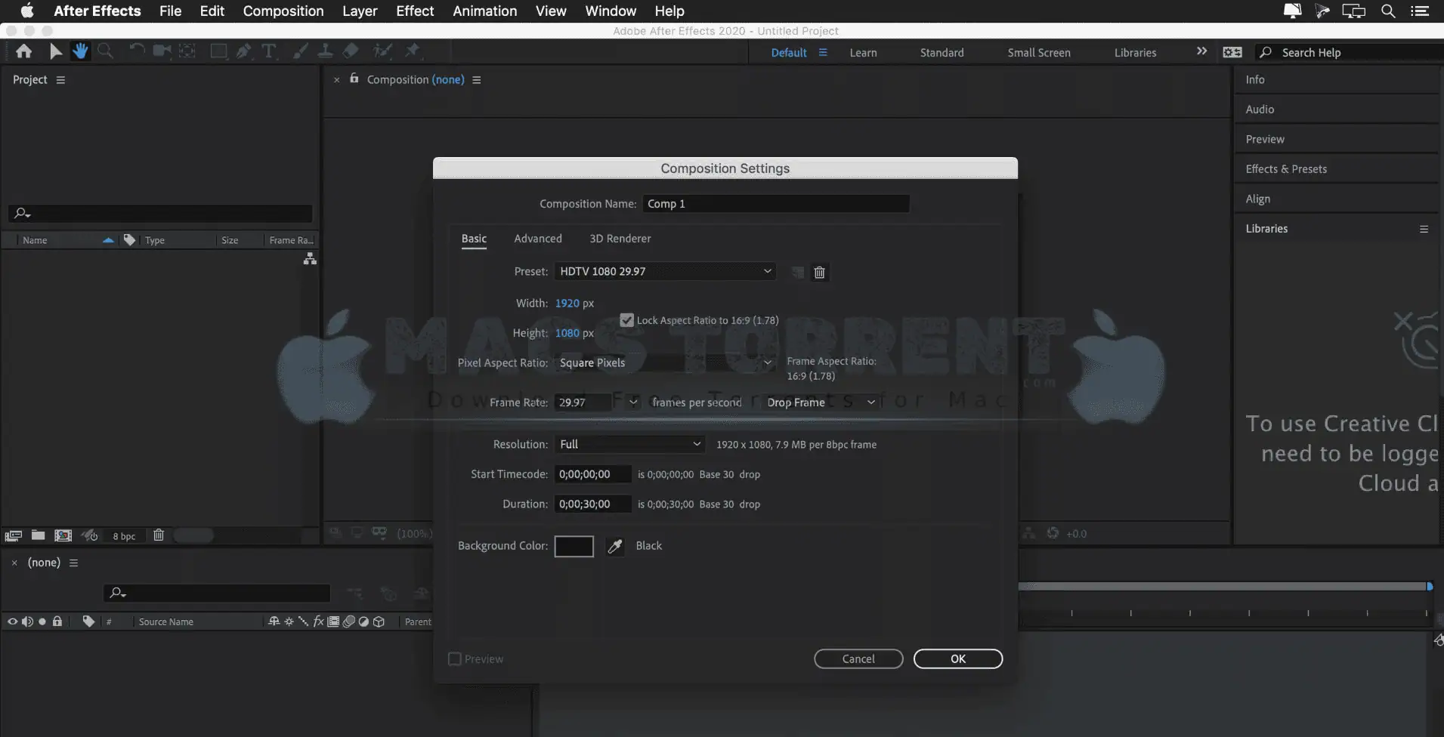The height and width of the screenshot is (737, 1444).
Task: Open the Default workspace menu icon
Action: coord(823,52)
